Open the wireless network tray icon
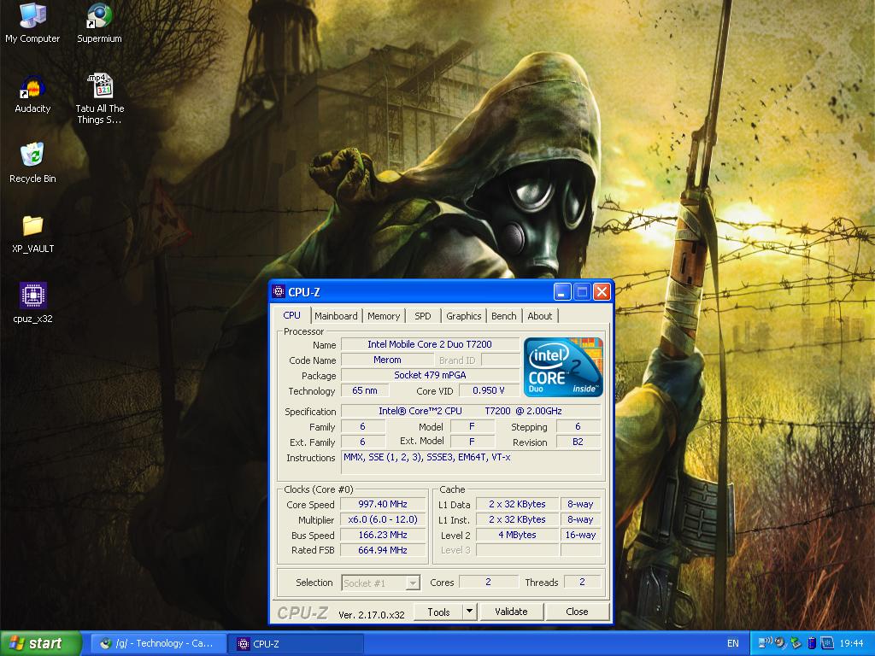The width and height of the screenshot is (875, 656). click(766, 643)
